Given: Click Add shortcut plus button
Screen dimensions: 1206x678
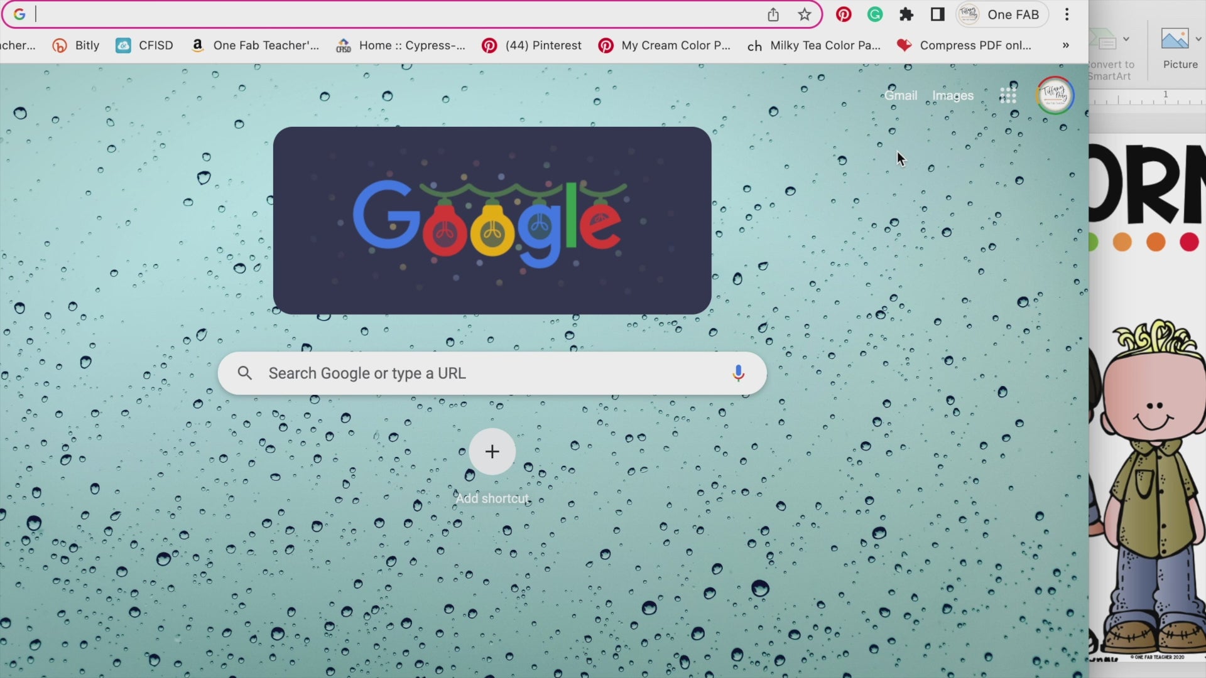Looking at the screenshot, I should [x=492, y=452].
